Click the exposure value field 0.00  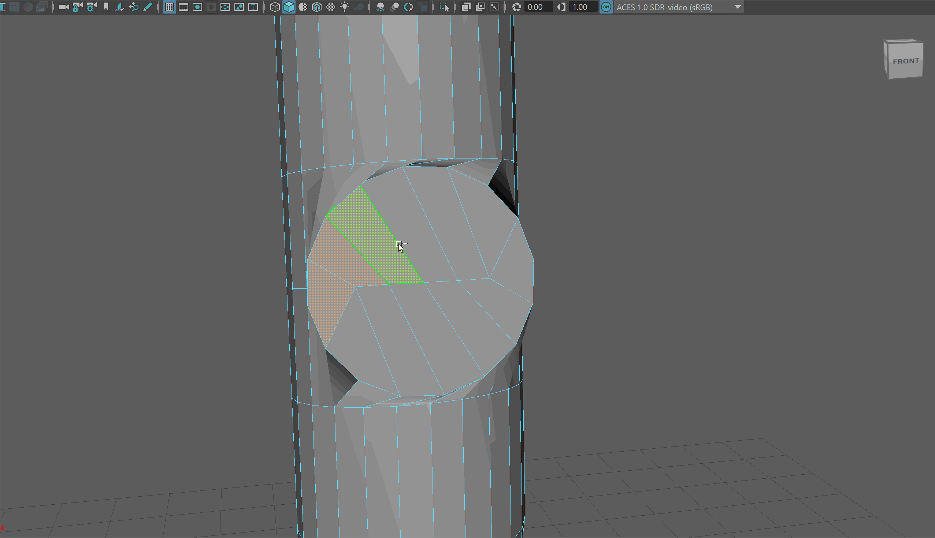(x=537, y=7)
